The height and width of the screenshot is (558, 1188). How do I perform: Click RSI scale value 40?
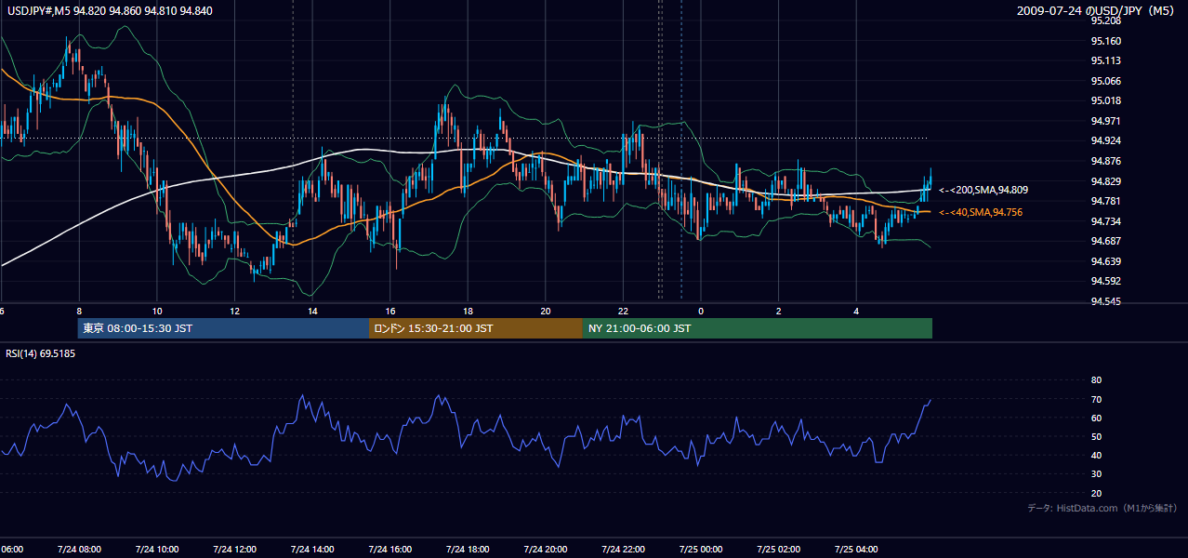coord(1096,456)
